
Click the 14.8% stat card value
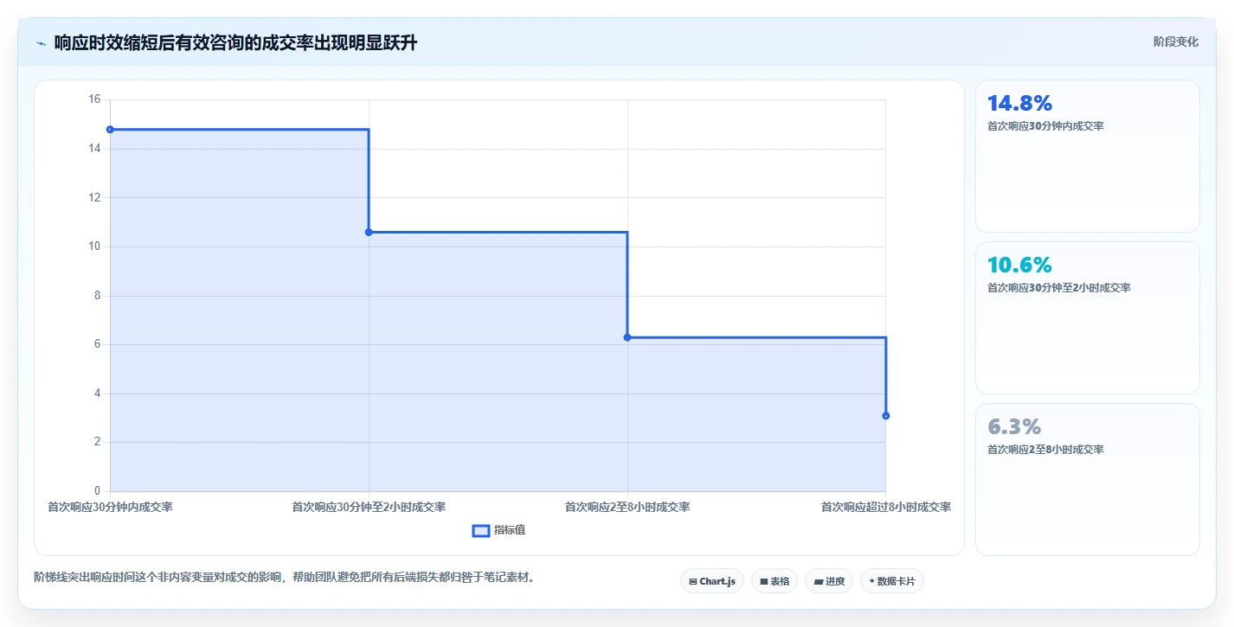click(1019, 103)
